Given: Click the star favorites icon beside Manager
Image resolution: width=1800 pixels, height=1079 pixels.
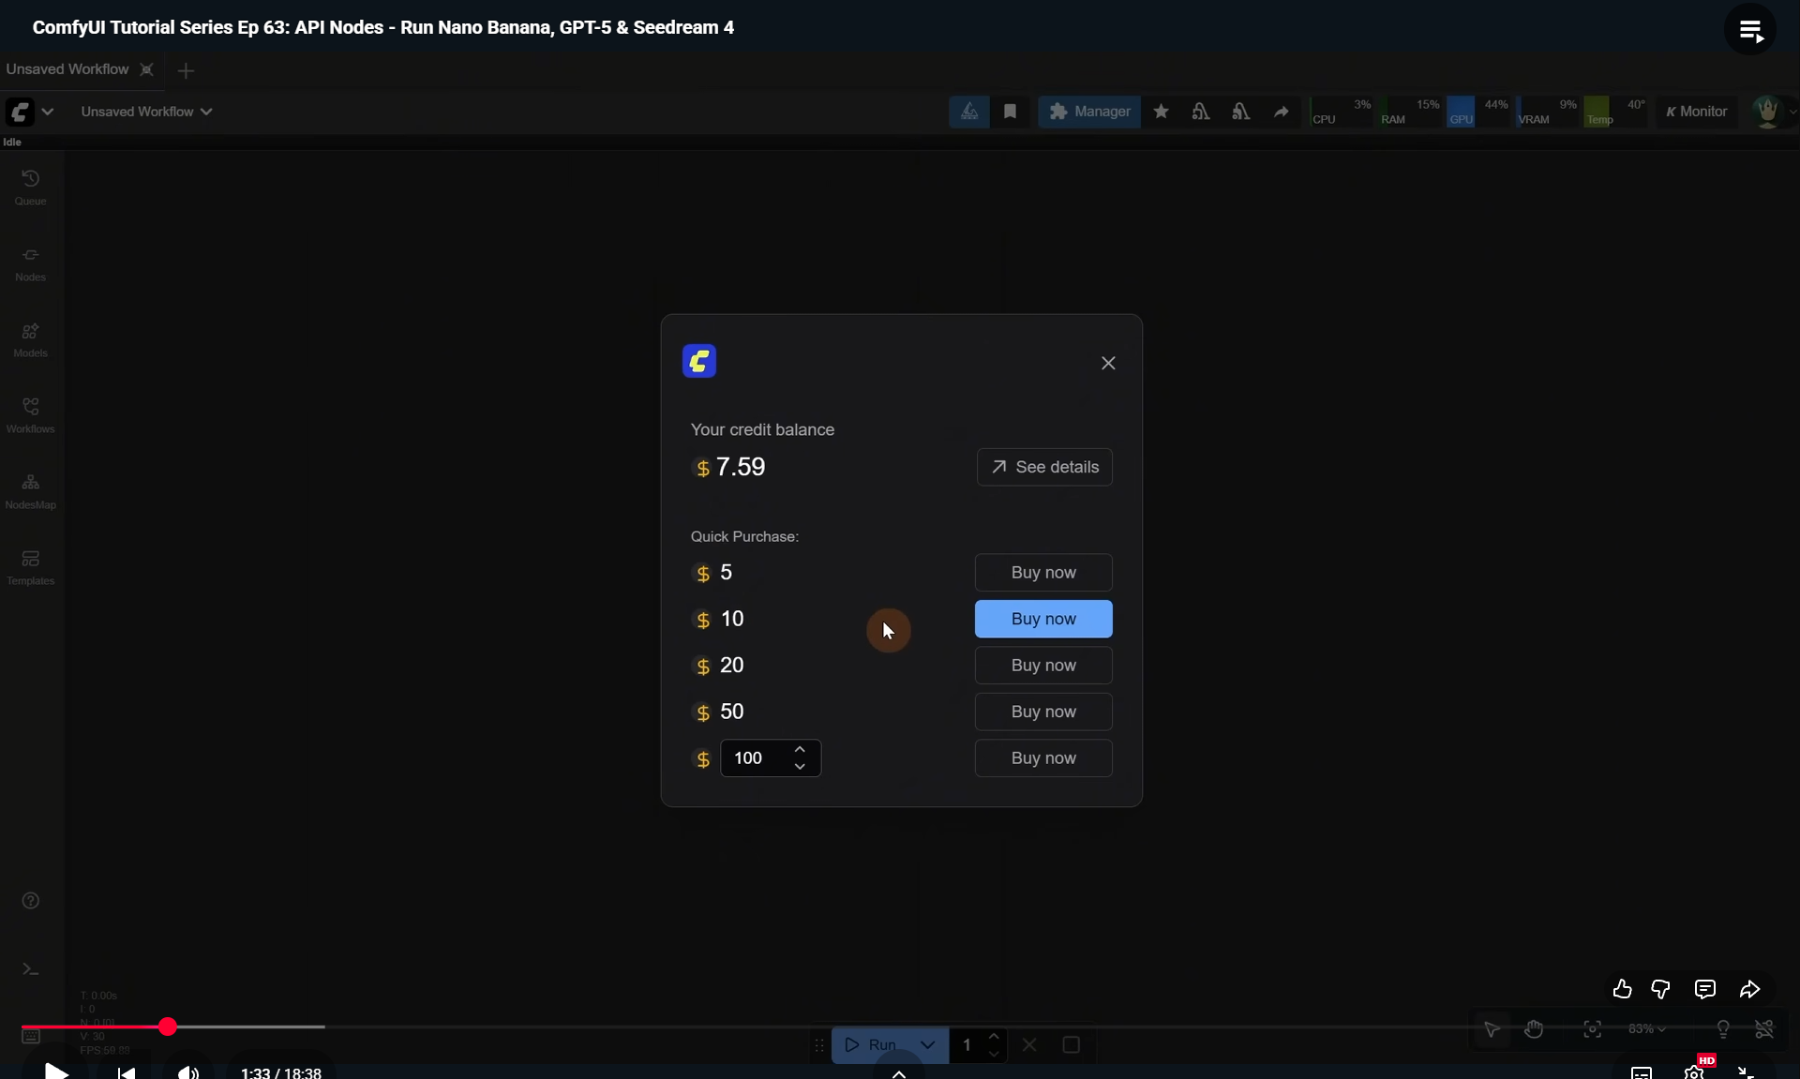Looking at the screenshot, I should point(1161,112).
